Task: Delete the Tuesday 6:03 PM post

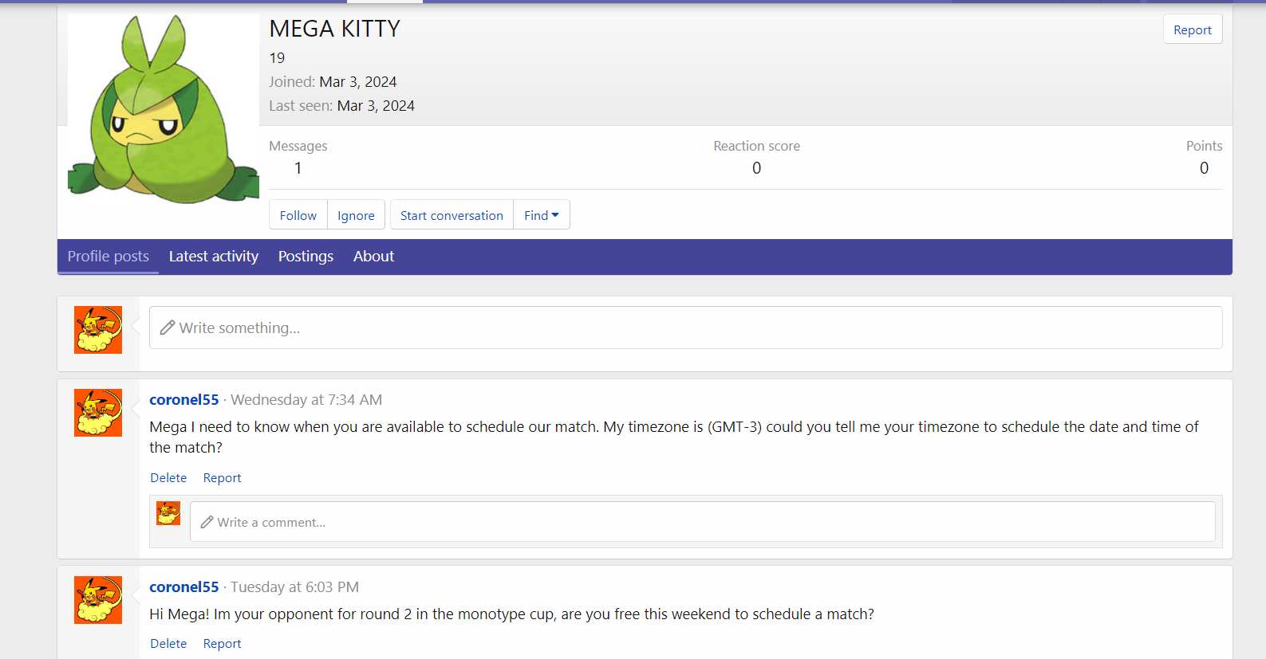Action: click(168, 644)
